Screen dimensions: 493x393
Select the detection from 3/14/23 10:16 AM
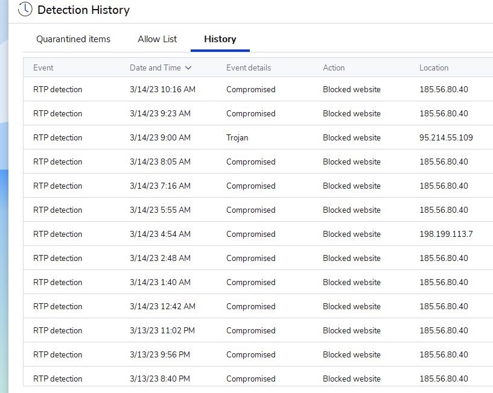[162, 89]
